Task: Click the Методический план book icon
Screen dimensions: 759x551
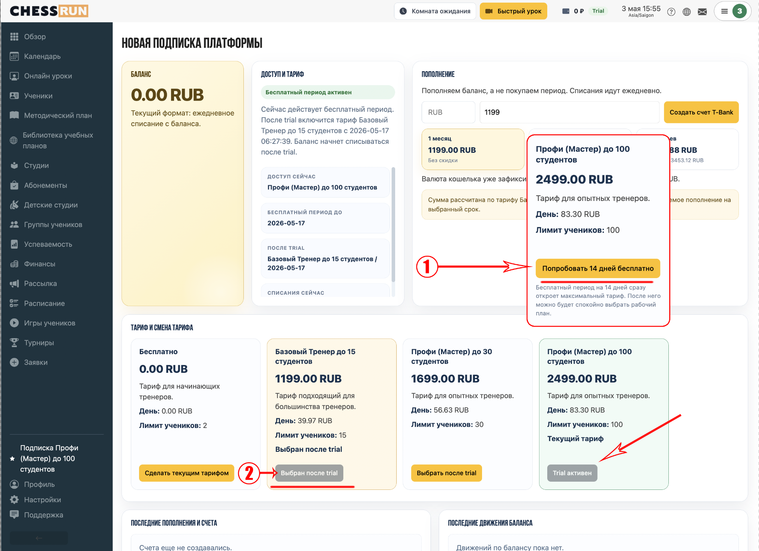Action: tap(14, 115)
